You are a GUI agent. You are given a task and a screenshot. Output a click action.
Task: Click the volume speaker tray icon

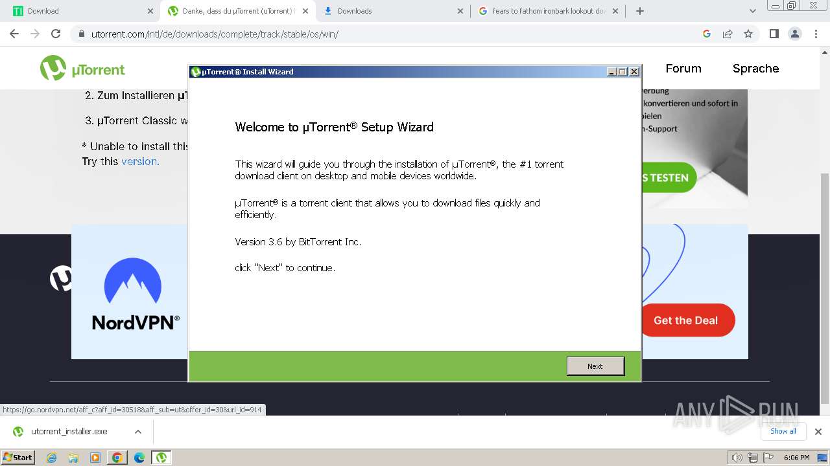point(737,458)
